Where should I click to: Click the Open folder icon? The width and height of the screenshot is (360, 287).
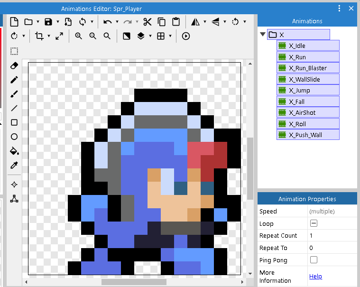pos(28,22)
